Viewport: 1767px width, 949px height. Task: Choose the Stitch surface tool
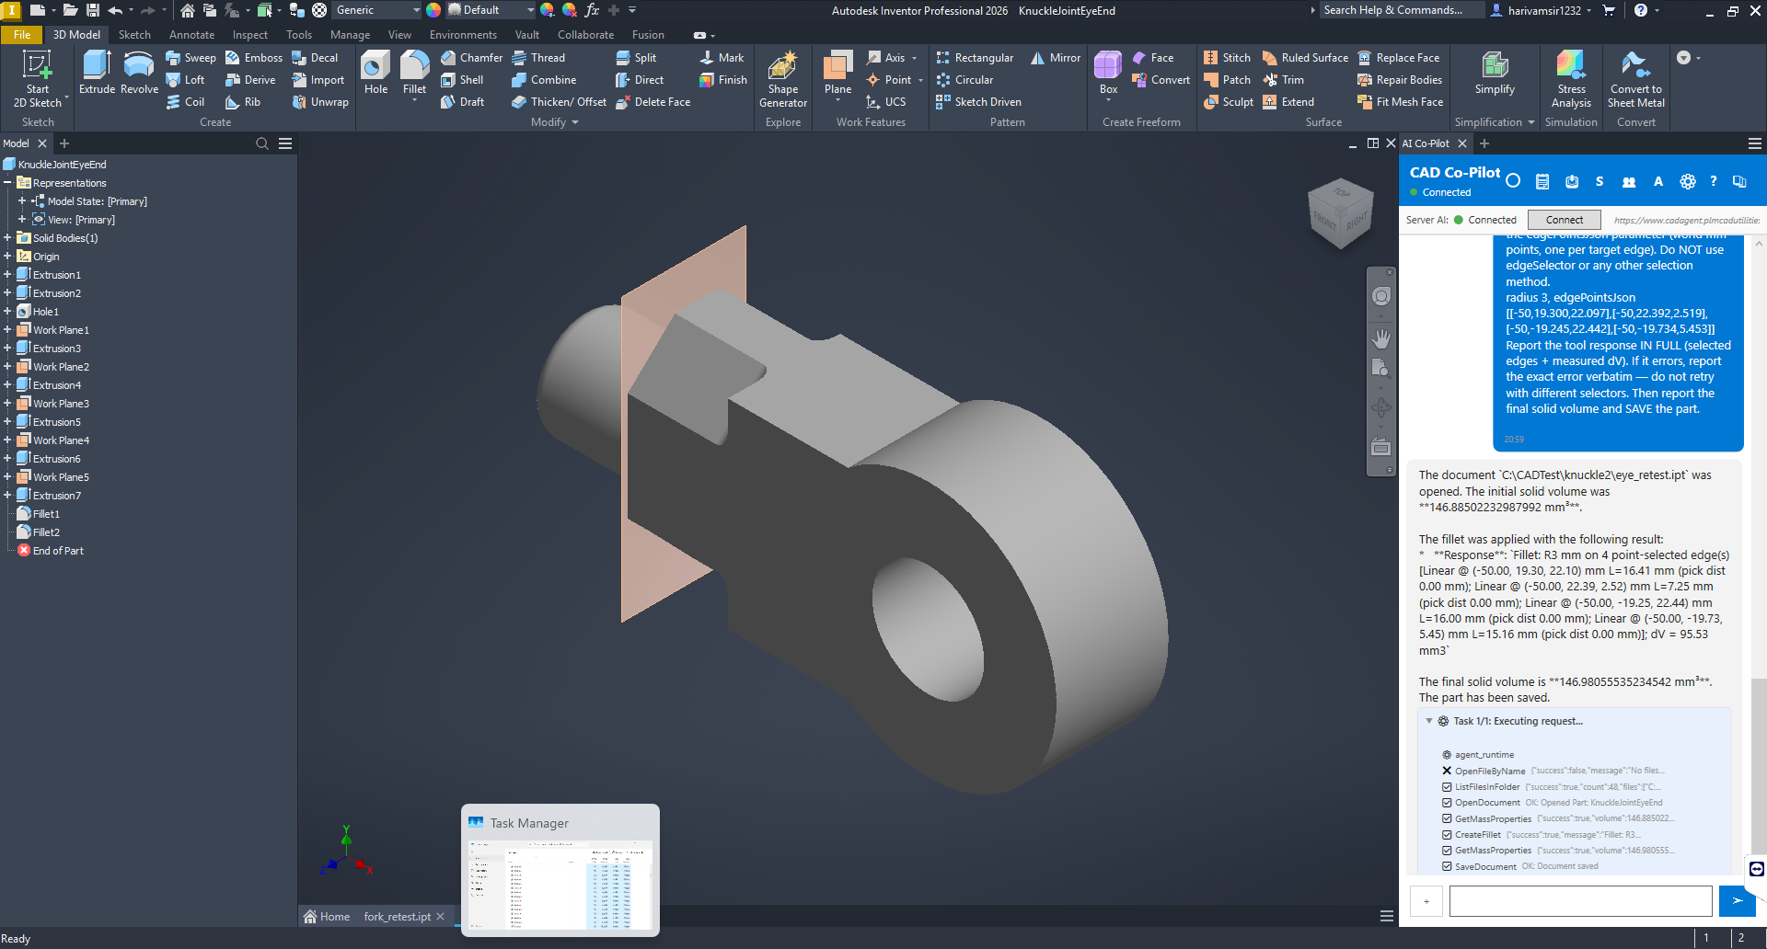click(x=1227, y=58)
